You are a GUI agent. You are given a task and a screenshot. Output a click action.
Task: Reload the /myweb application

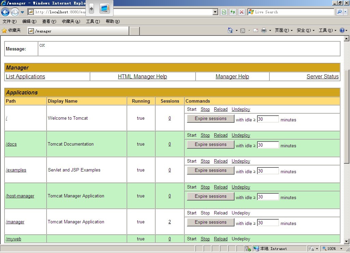[x=221, y=239]
